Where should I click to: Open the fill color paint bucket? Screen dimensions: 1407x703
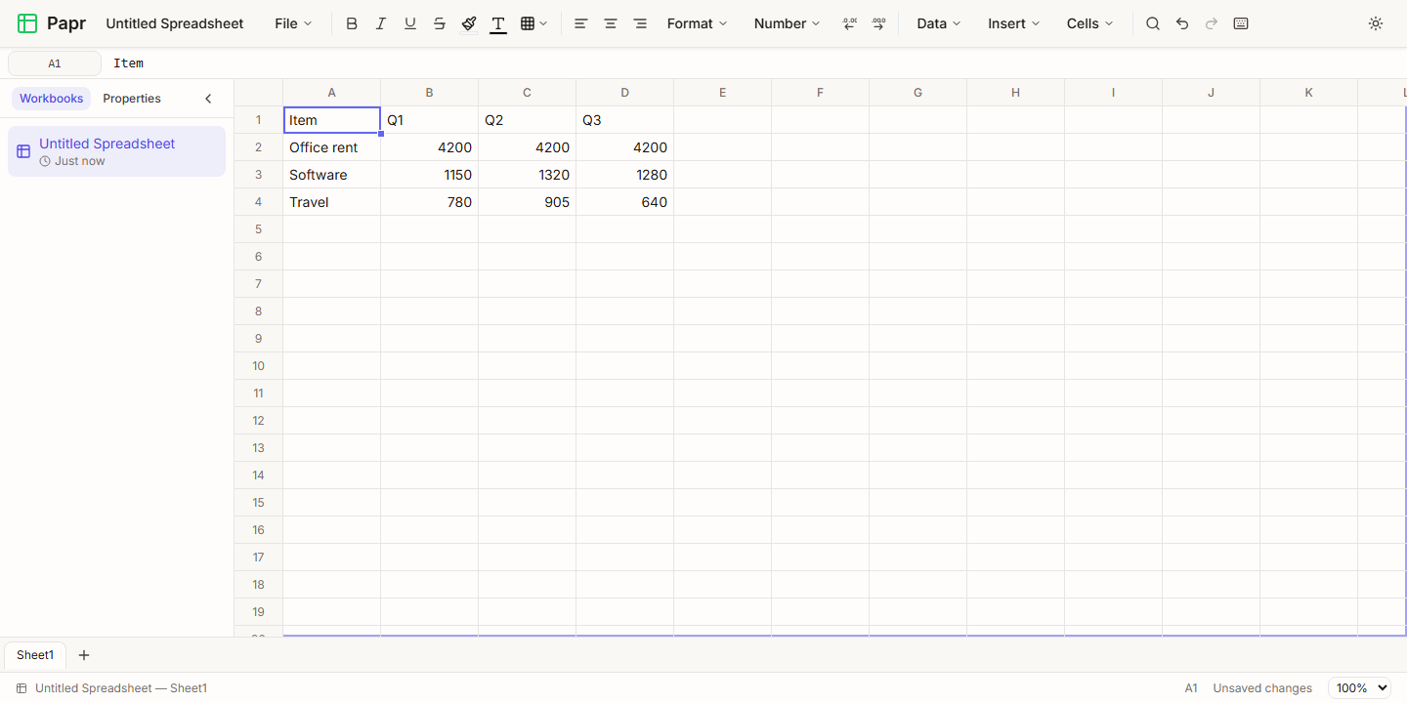(x=469, y=23)
